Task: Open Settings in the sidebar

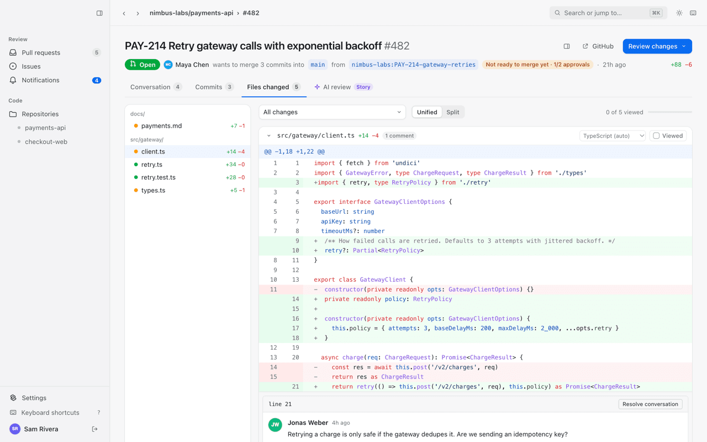Action: point(55,398)
